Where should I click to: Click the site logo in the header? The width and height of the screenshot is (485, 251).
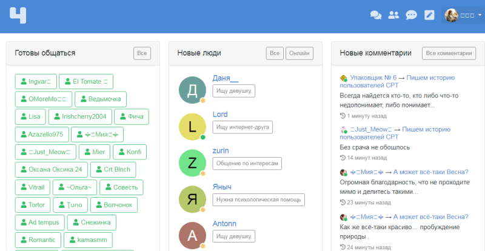pos(18,15)
